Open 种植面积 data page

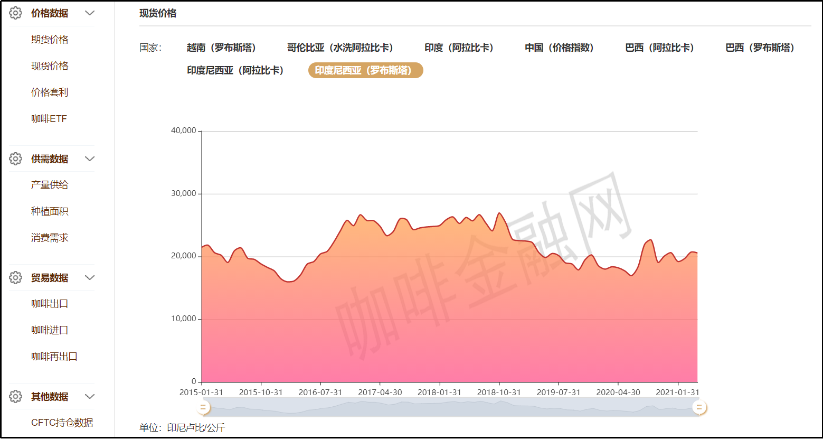tap(50, 211)
